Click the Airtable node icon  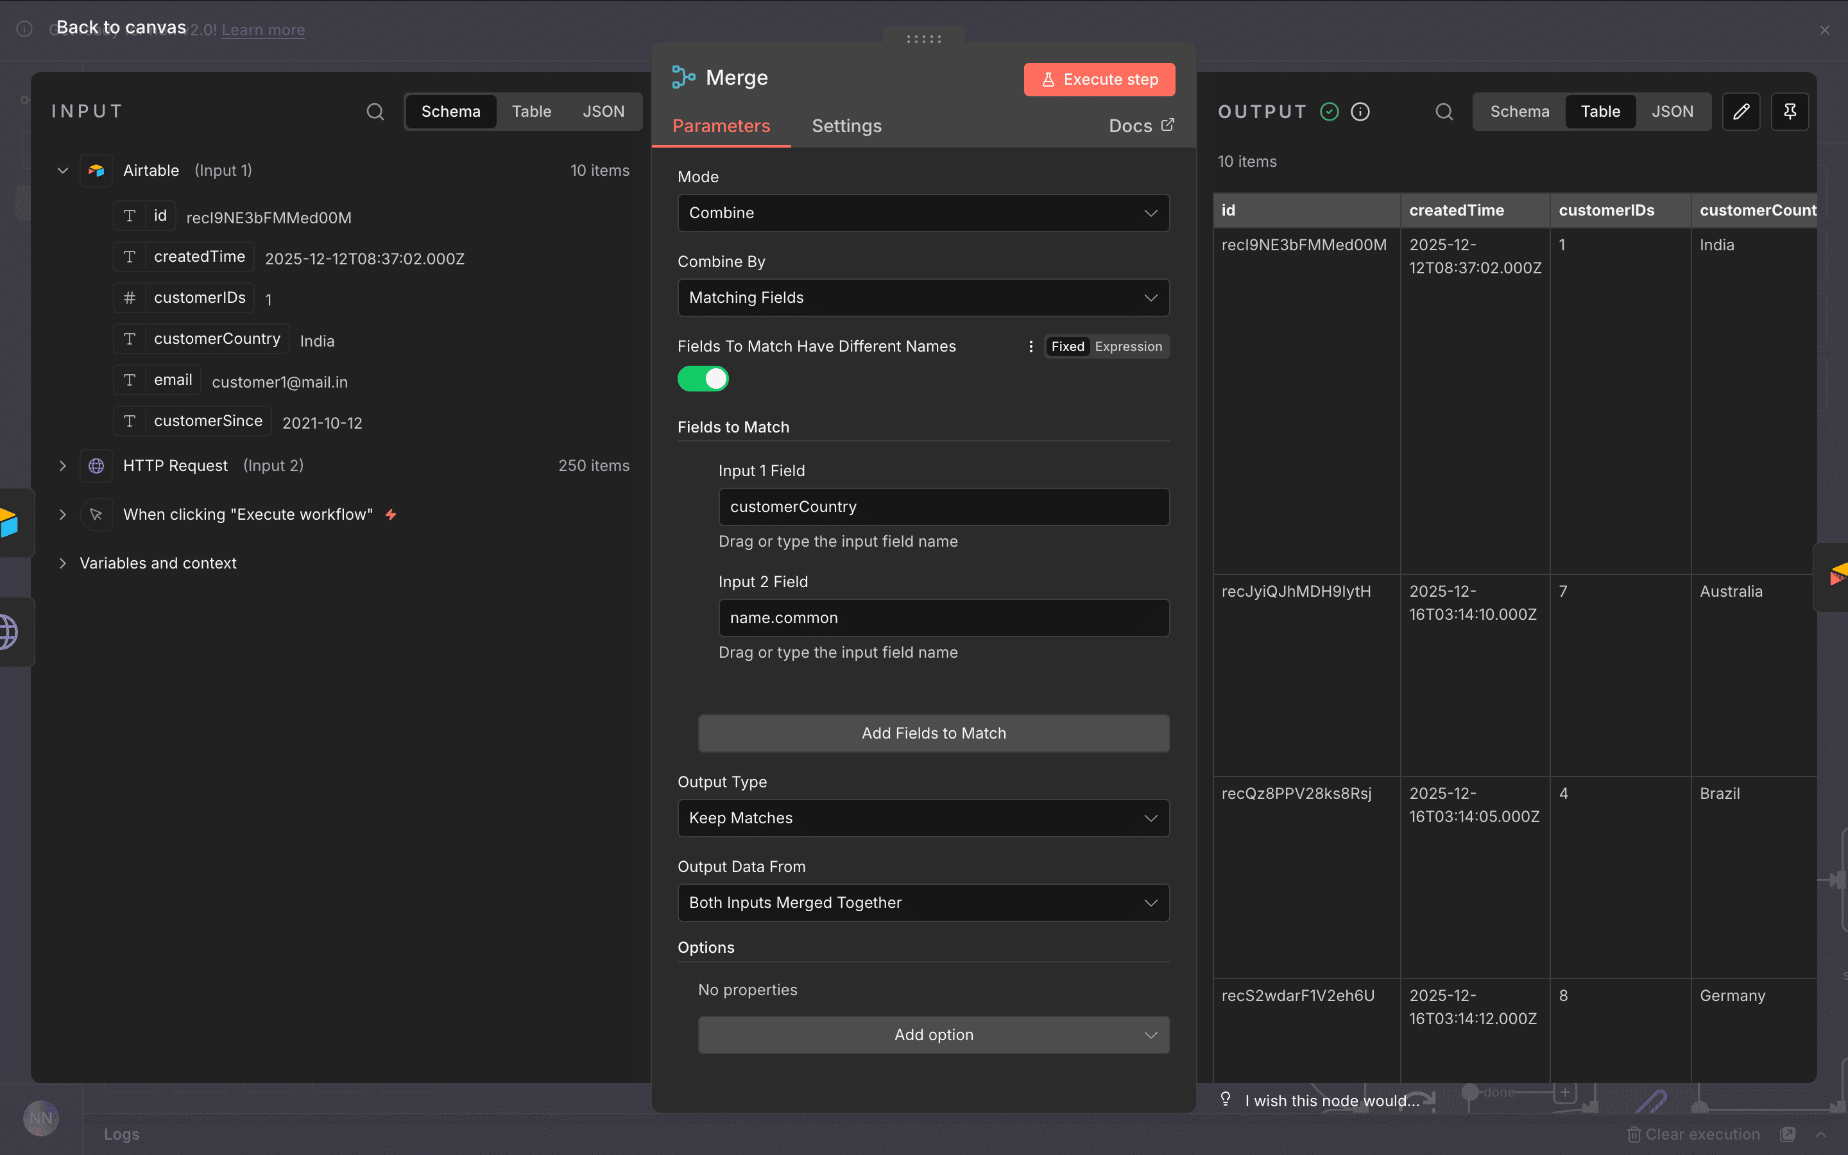(96, 170)
